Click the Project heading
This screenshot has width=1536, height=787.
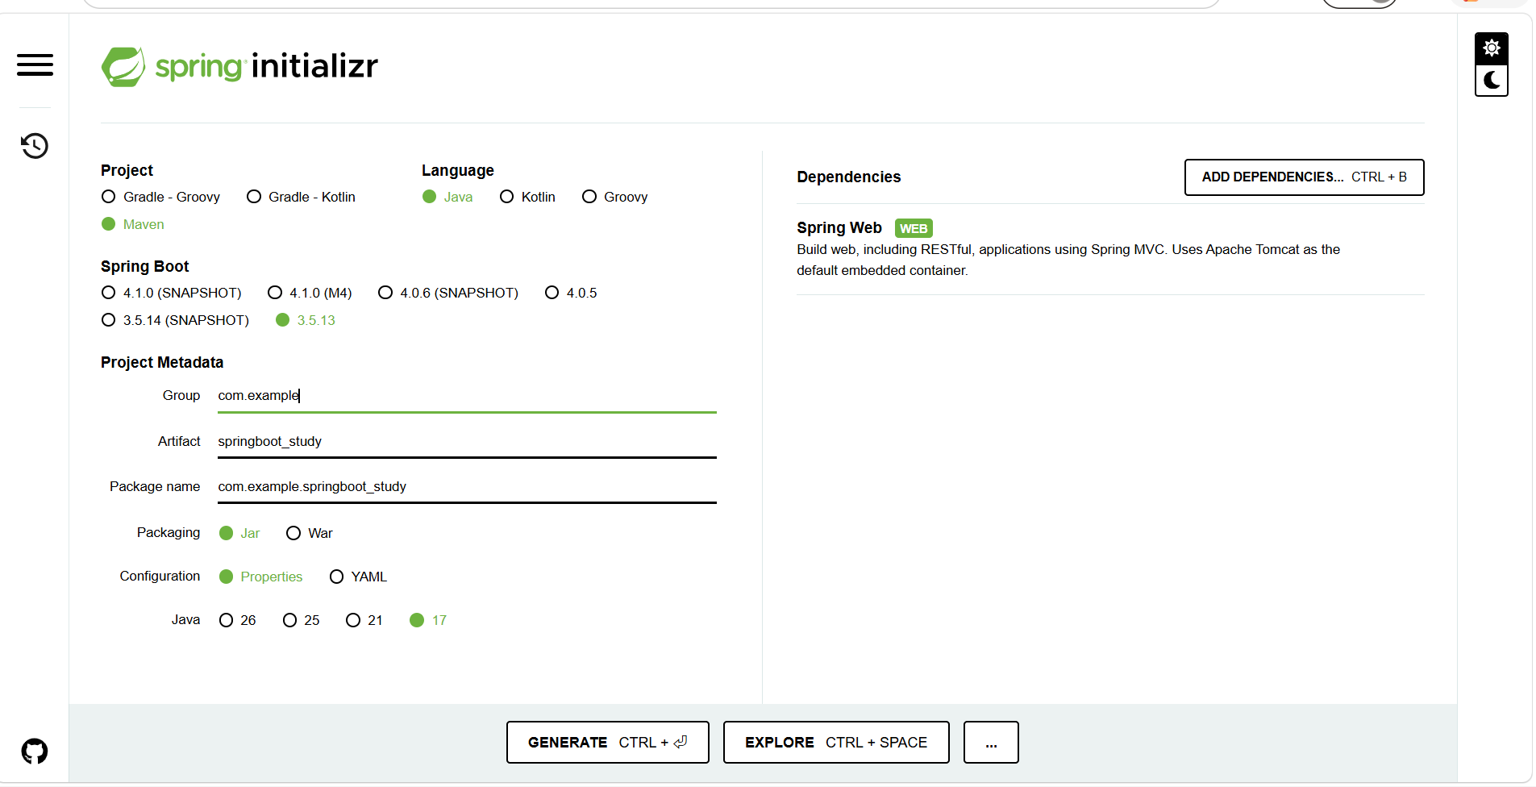pyautogui.click(x=127, y=170)
